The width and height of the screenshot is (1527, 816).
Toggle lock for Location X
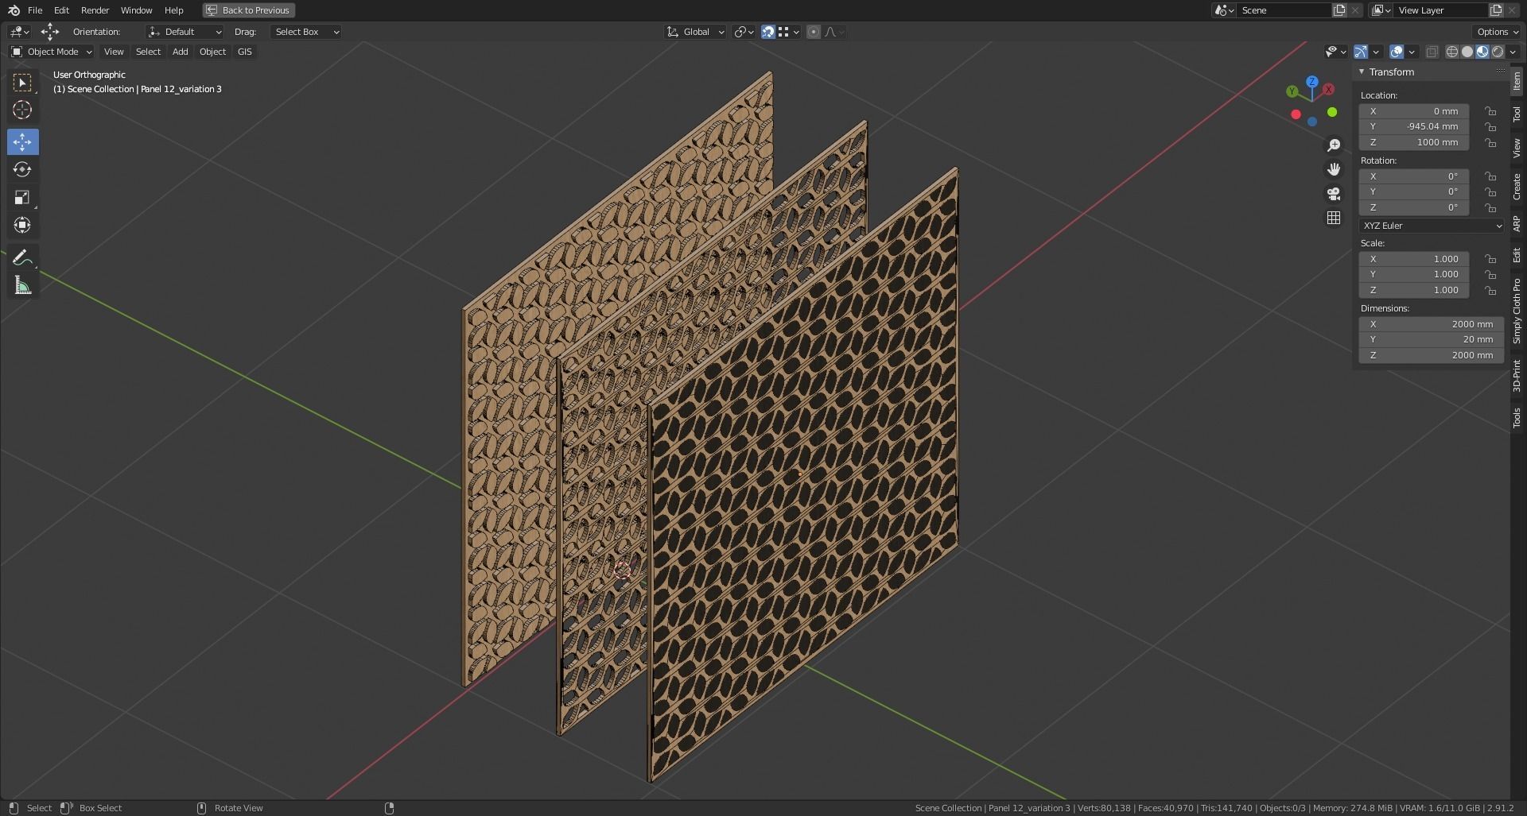(x=1490, y=111)
